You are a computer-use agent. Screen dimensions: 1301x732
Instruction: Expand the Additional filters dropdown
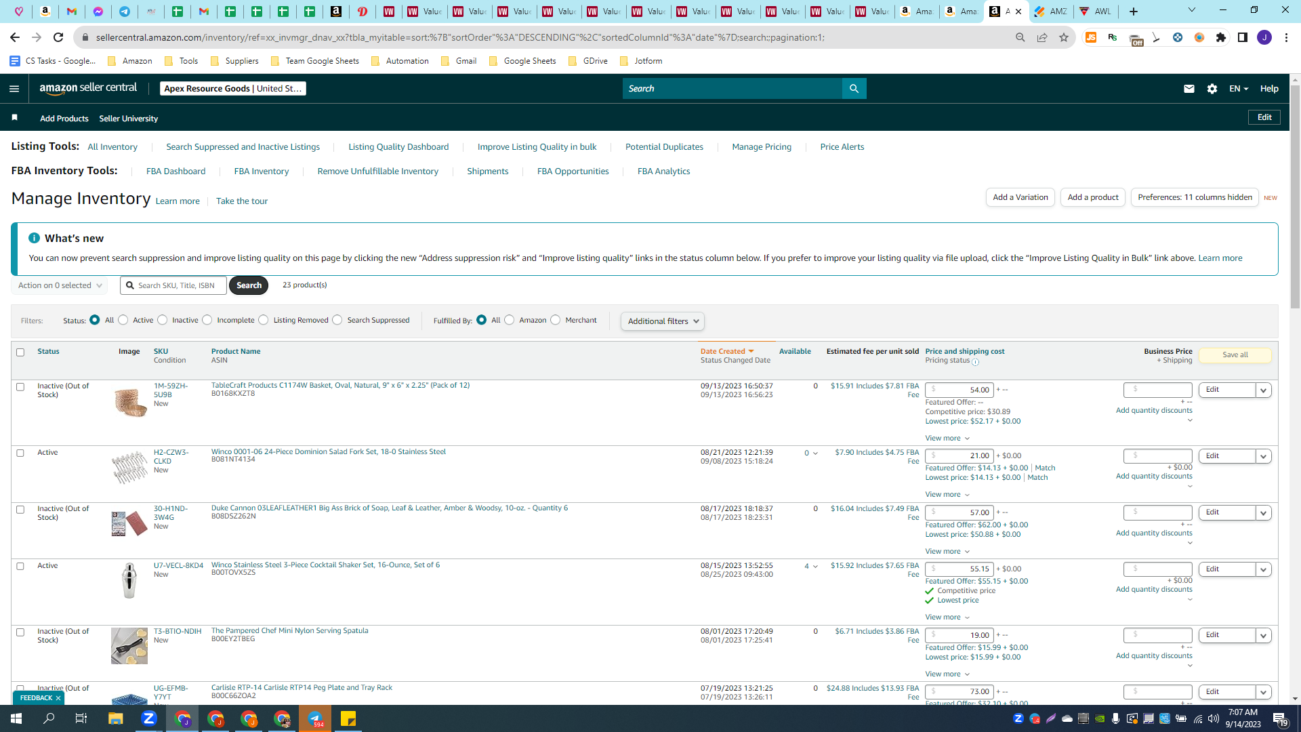tap(663, 321)
